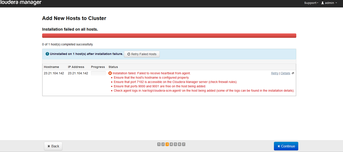Open the Support dropdown menu
Viewport: 343px width, 152px height.
pos(311,3)
